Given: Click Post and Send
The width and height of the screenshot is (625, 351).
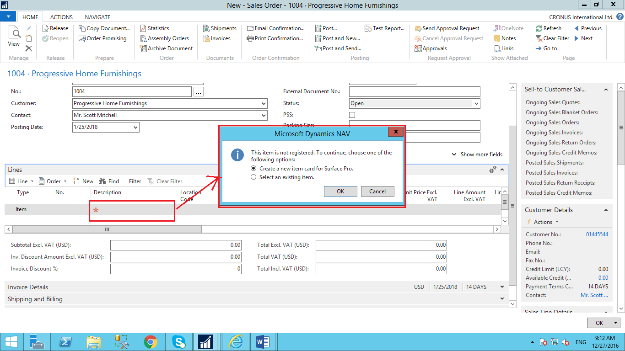Looking at the screenshot, I should [338, 48].
